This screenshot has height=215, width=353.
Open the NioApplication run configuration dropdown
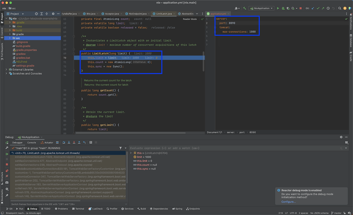point(261,8)
